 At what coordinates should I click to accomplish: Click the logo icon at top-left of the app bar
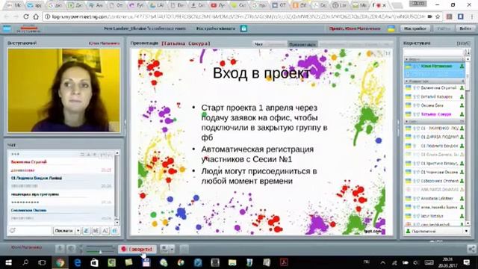pos(7,28)
